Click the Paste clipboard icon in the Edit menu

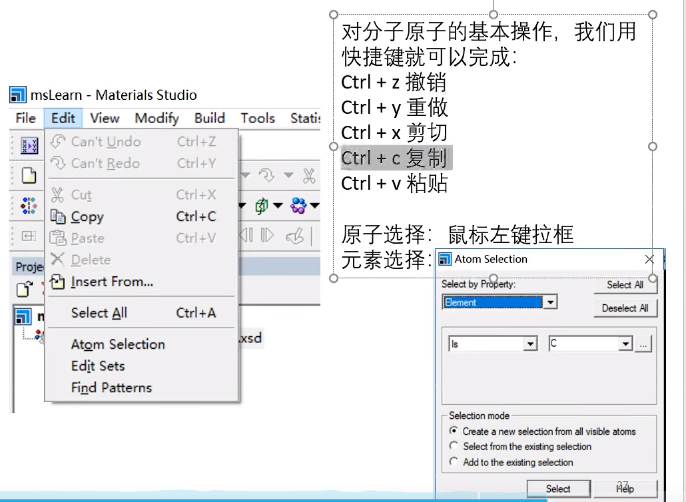[x=59, y=238]
